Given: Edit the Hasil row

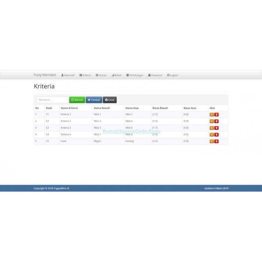Looking at the screenshot, I should pos(211,141).
